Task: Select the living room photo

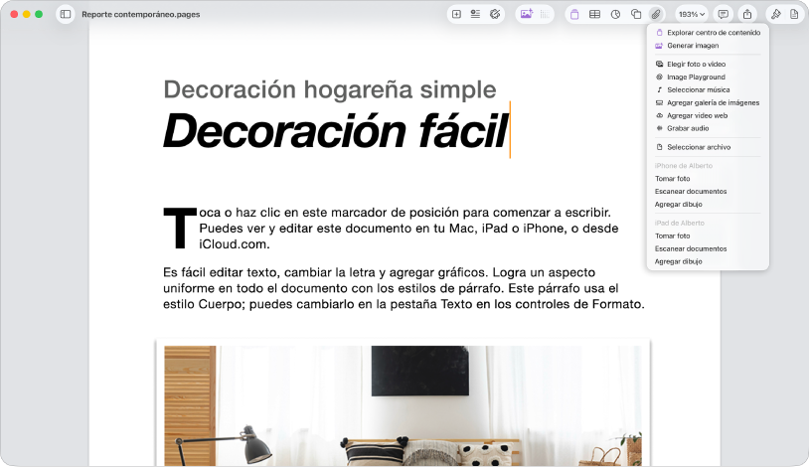Action: click(x=403, y=405)
